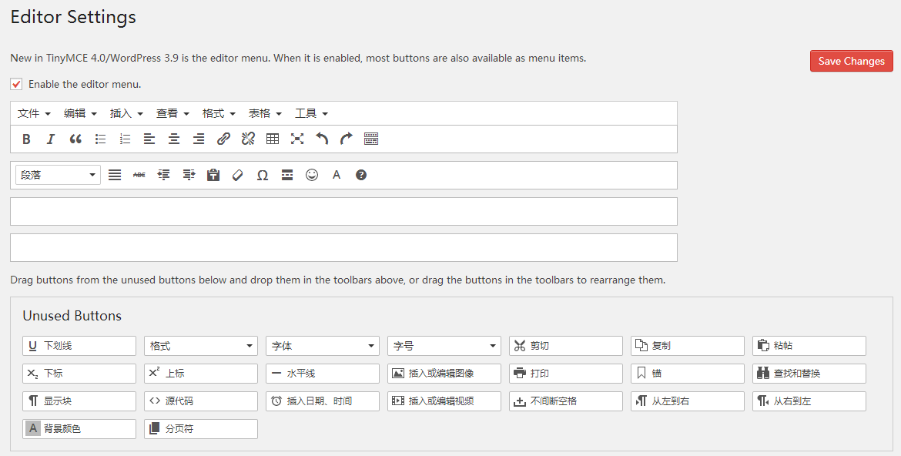Toggle the Enable the editor menu checkbox
Viewport: 901px width, 456px height.
[15, 84]
